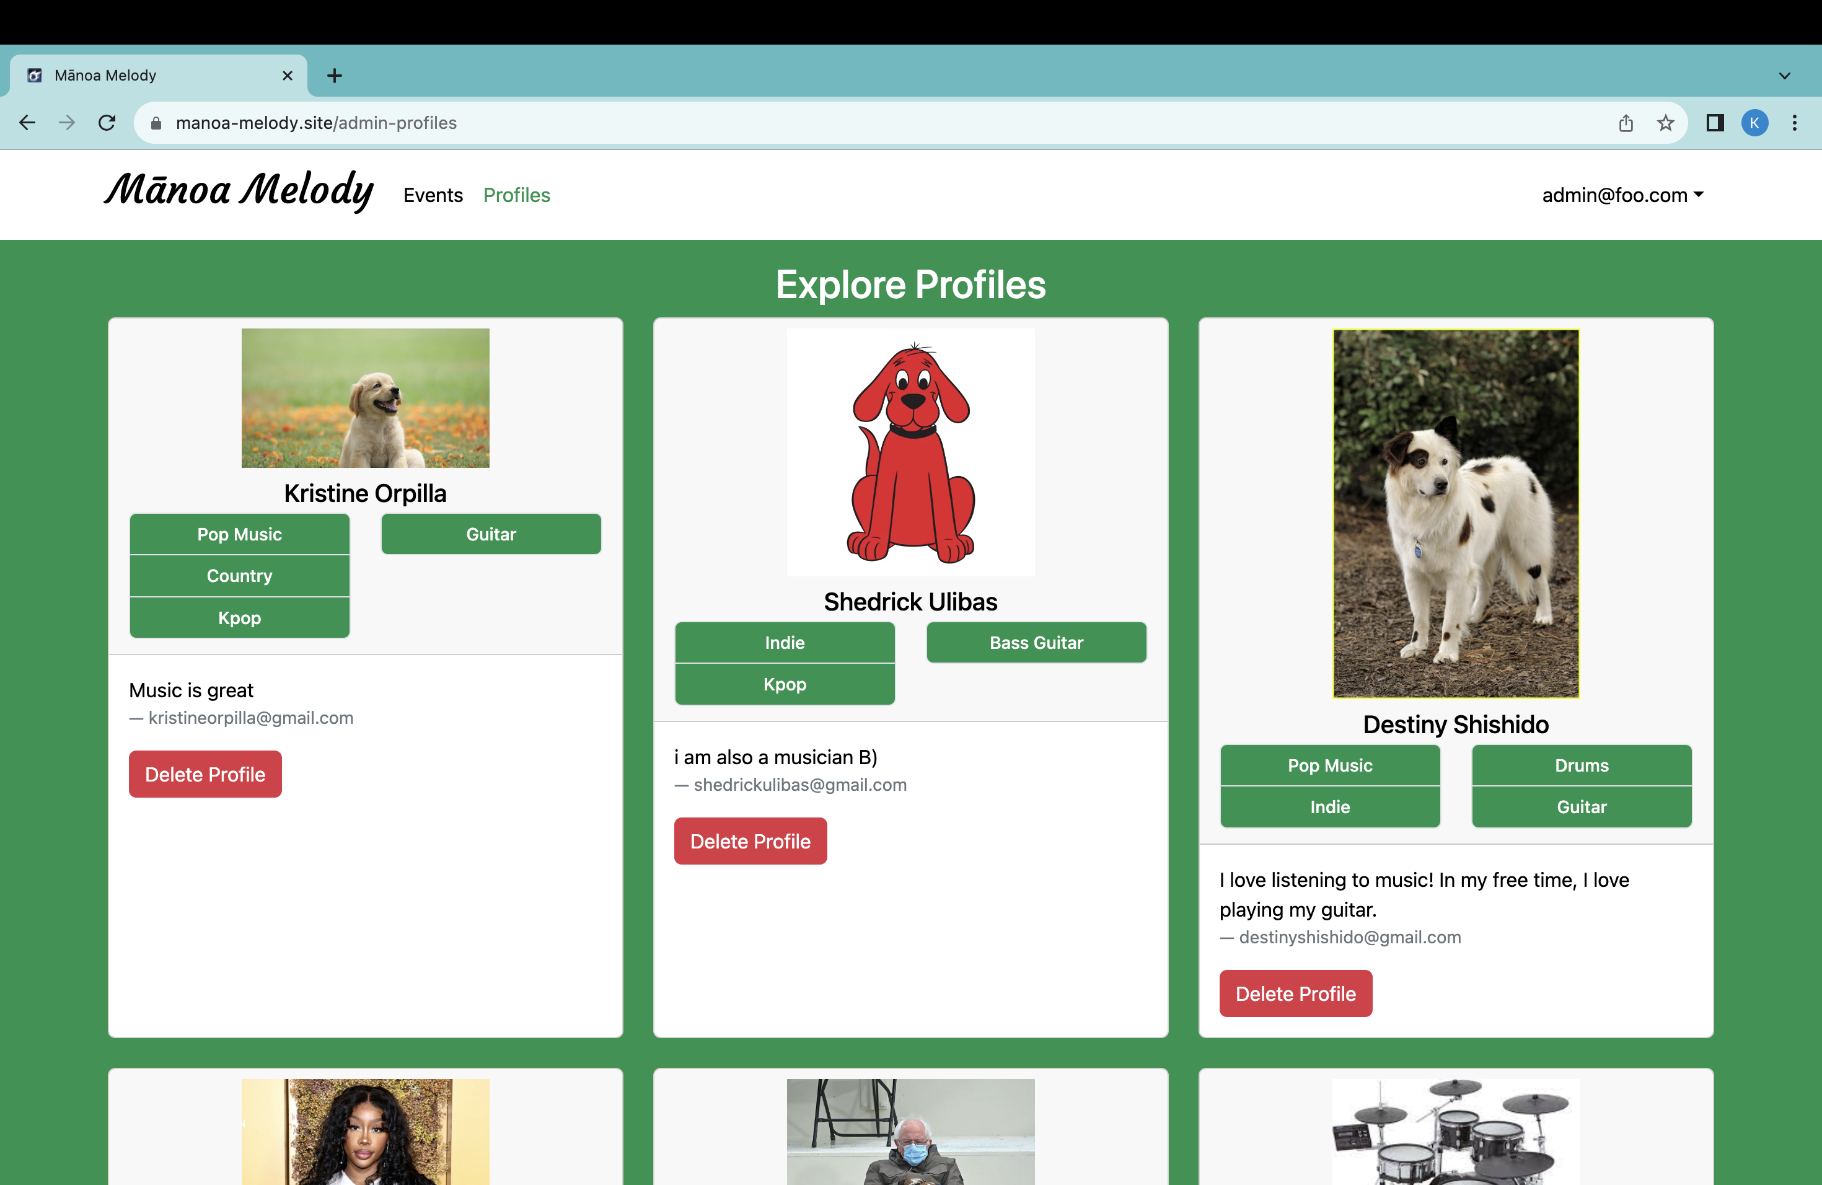Click Kristine's Country tag
This screenshot has width=1822, height=1185.
point(240,576)
